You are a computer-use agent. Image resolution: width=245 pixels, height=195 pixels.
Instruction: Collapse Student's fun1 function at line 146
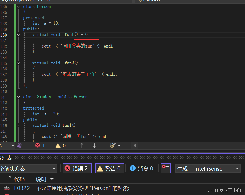[x=19, y=125]
